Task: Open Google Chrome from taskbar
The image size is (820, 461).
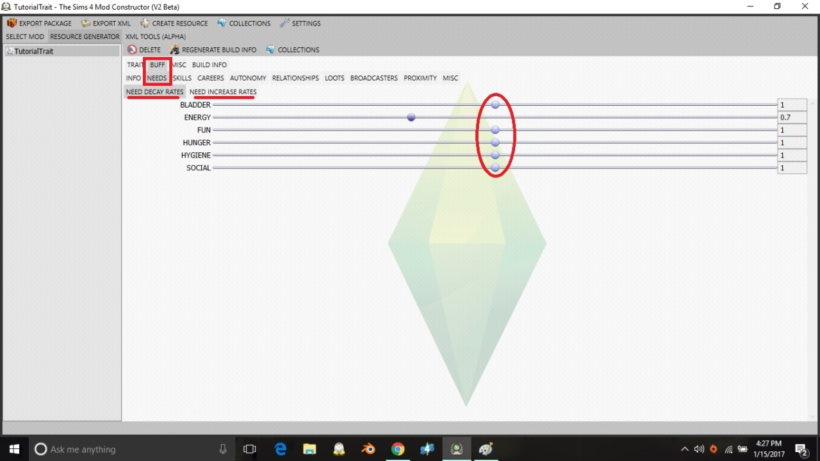Action: tap(398, 449)
